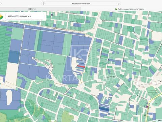Click the green playground icon by yellow road

[x=145, y=115]
